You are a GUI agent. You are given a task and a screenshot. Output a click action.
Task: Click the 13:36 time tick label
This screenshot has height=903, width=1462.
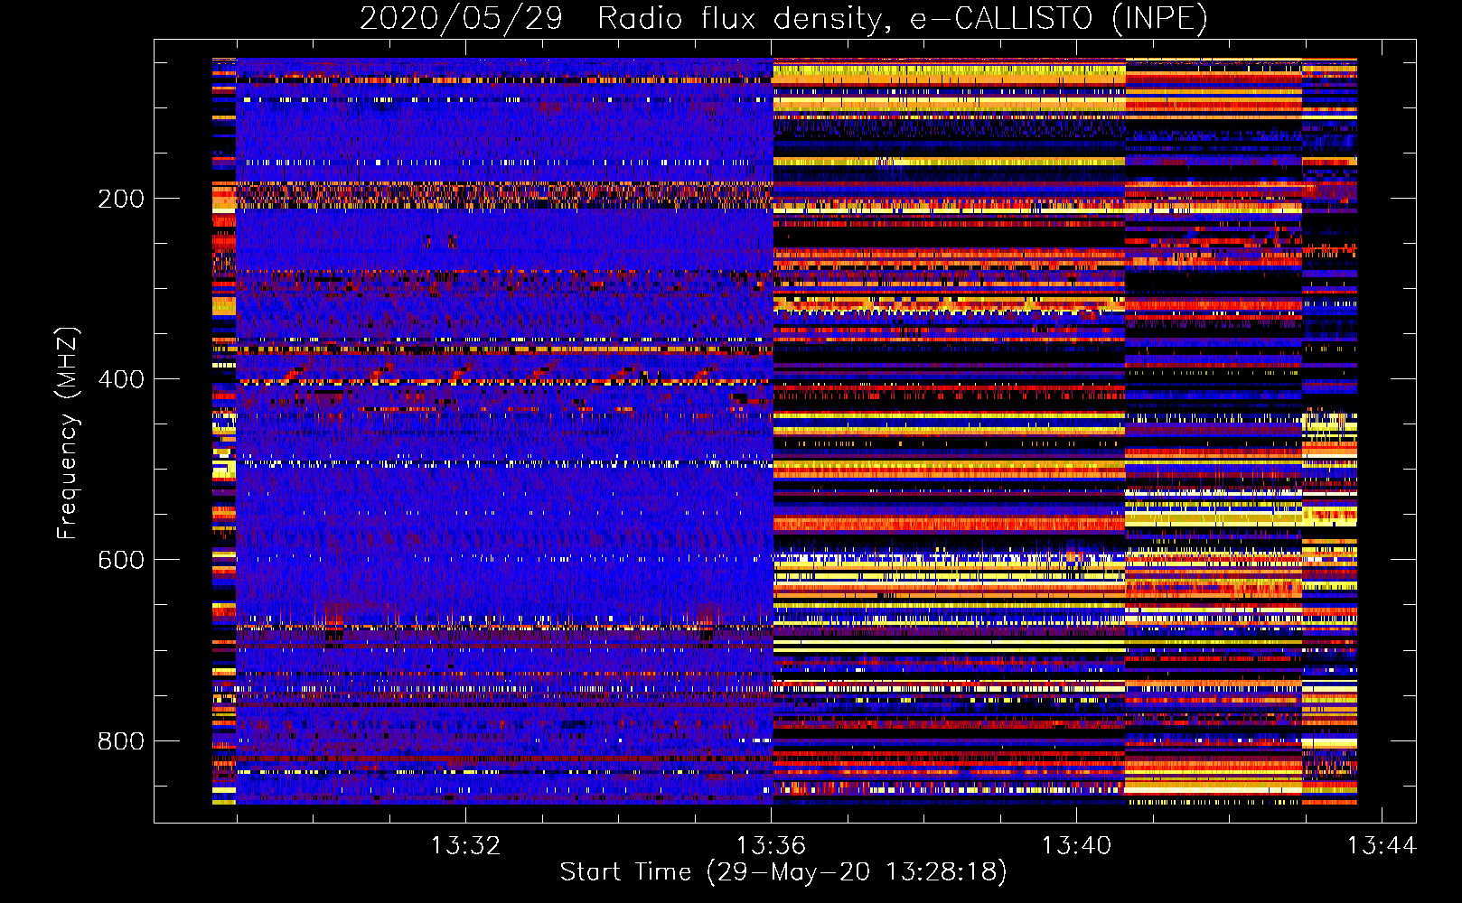click(771, 845)
